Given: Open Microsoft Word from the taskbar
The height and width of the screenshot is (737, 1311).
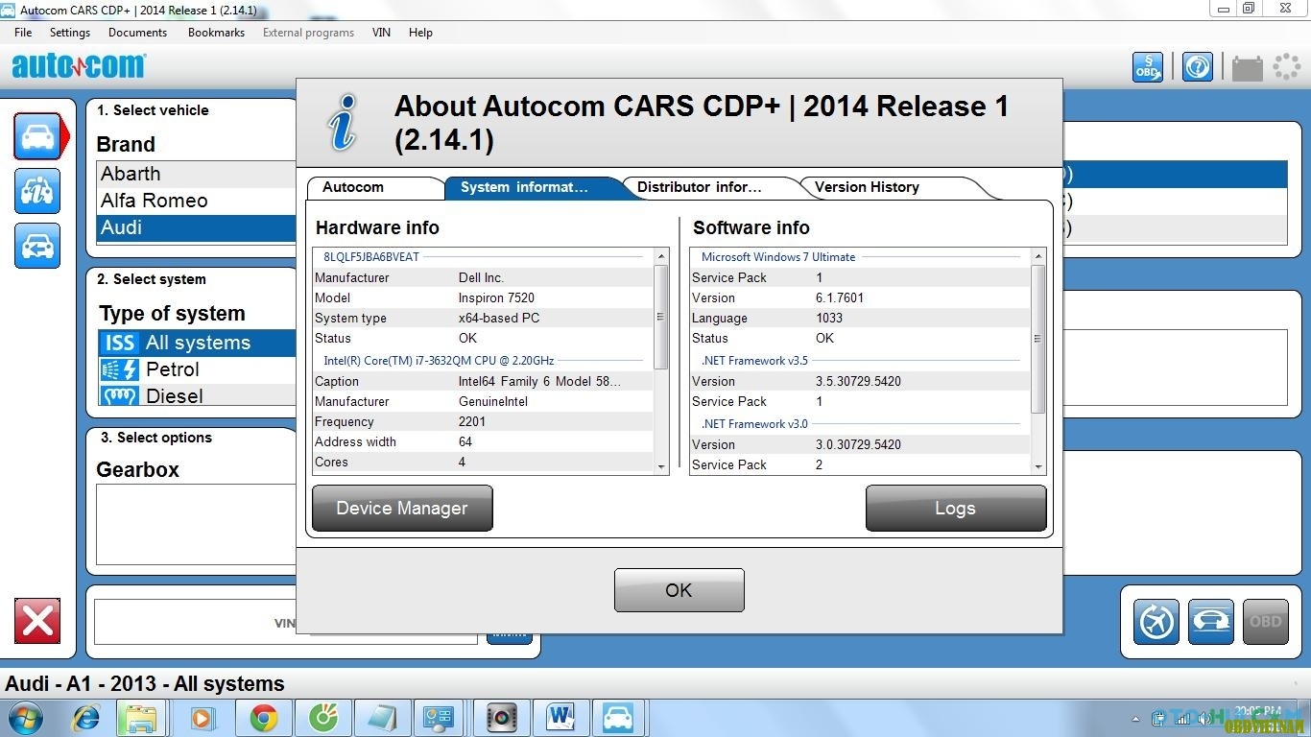Looking at the screenshot, I should coord(560,718).
